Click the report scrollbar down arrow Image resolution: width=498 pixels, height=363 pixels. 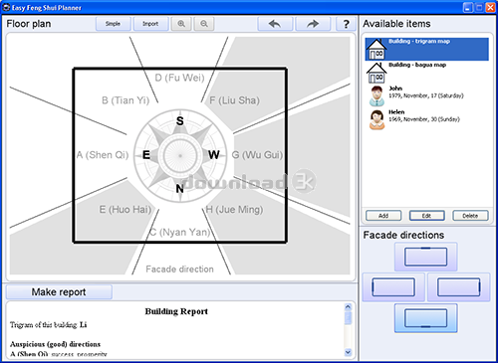click(x=348, y=352)
